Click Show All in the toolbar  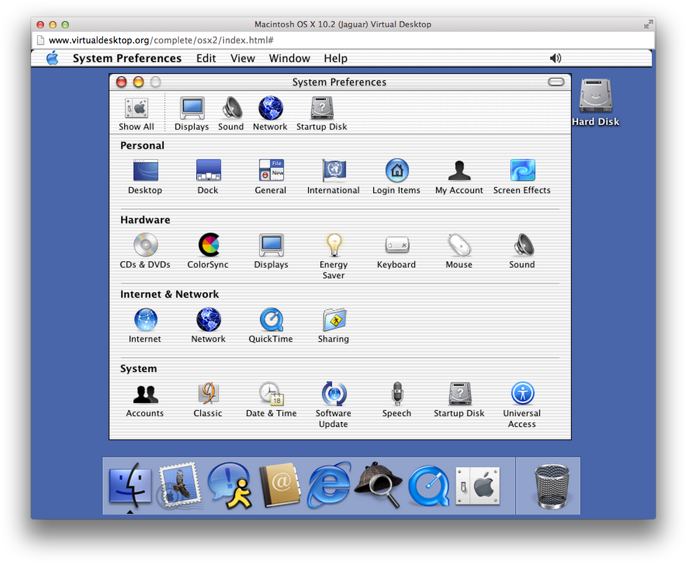[x=136, y=112]
